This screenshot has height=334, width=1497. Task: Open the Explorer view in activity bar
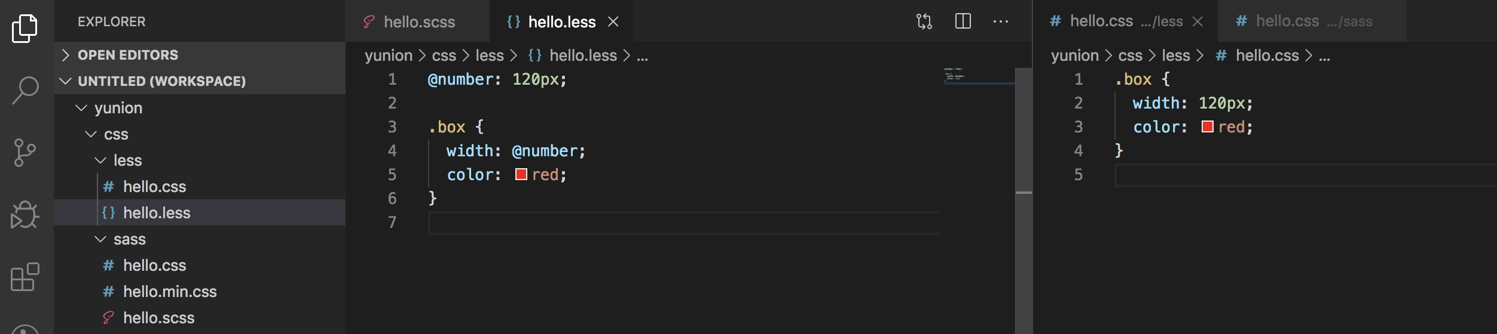point(25,28)
